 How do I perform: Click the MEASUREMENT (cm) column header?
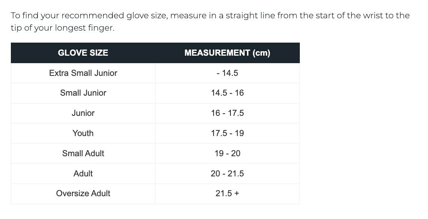click(x=227, y=53)
